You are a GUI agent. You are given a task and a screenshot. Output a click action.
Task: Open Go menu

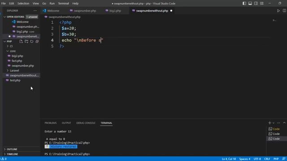pos(44,4)
